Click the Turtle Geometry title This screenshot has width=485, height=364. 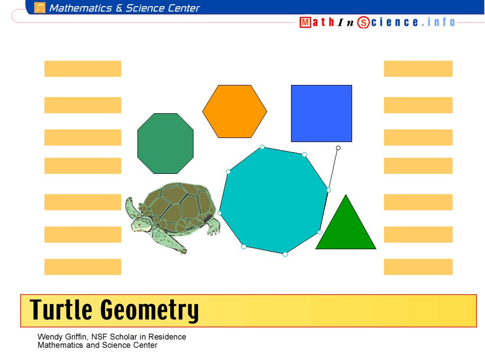click(114, 310)
